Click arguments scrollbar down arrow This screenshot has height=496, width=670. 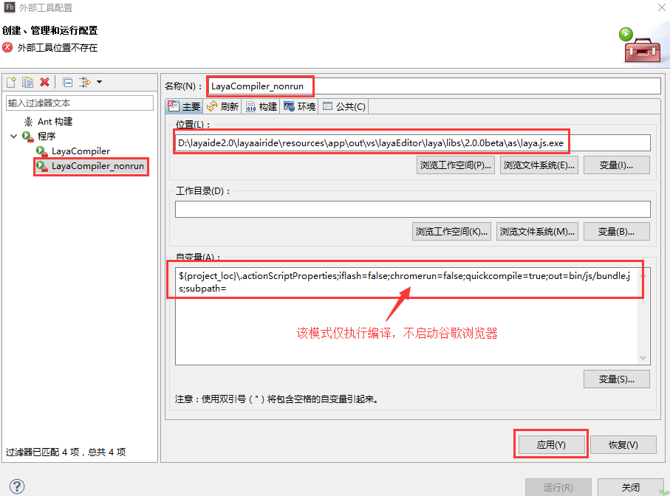pyautogui.click(x=643, y=358)
